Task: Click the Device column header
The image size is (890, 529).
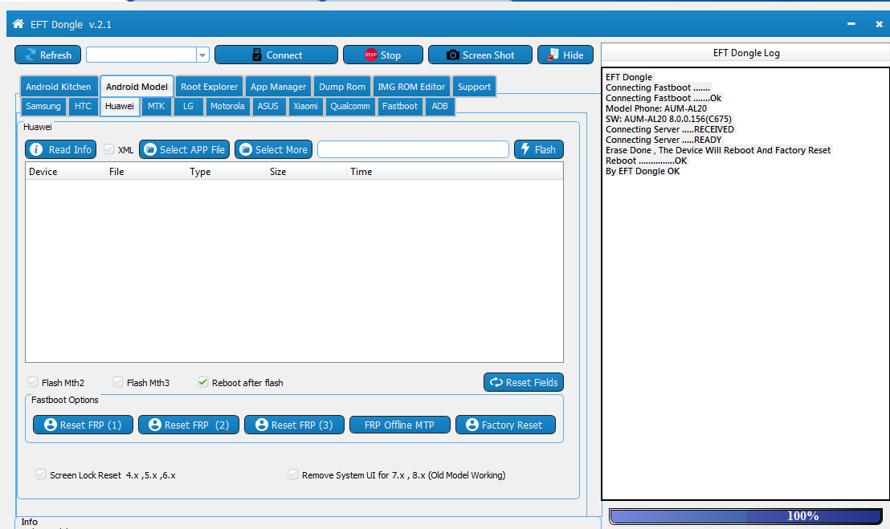Action: [65, 171]
